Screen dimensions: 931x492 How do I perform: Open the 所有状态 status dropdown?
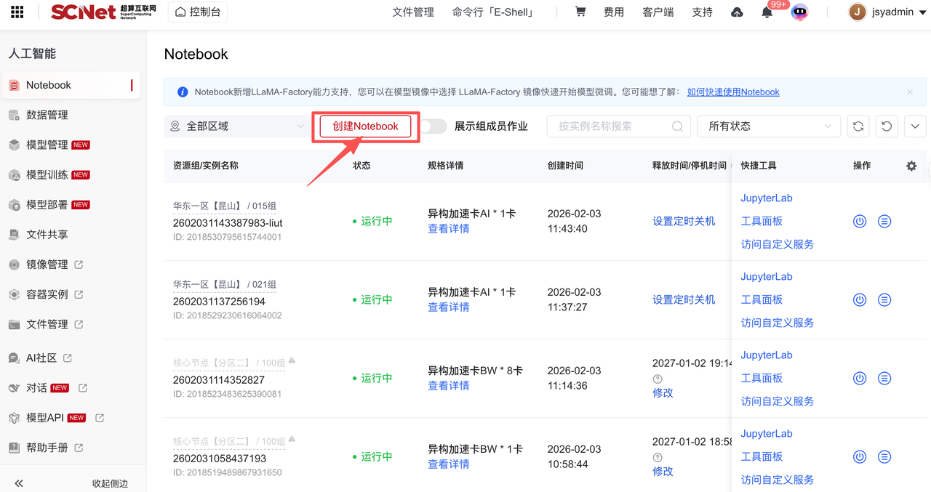click(x=768, y=126)
